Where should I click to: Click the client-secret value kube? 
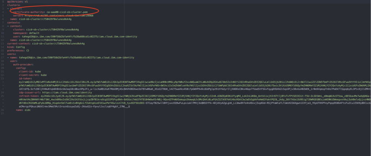coord(44,75)
